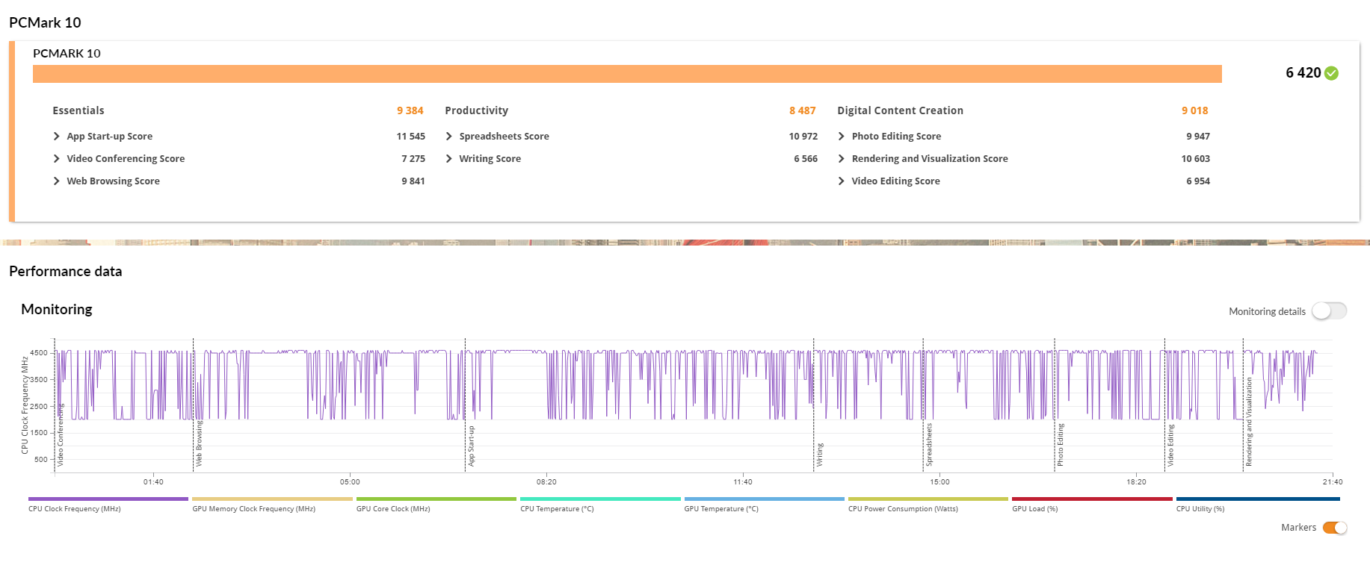1370x568 pixels.
Task: Expand the Writing Score row
Action: click(448, 159)
